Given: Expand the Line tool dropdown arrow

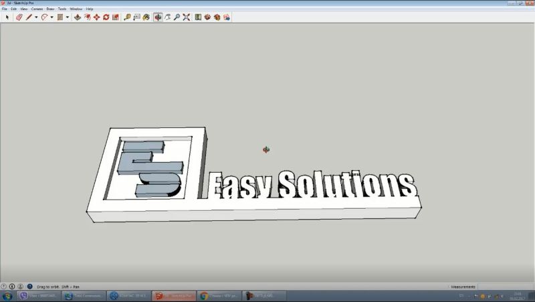Looking at the screenshot, I should point(36,17).
